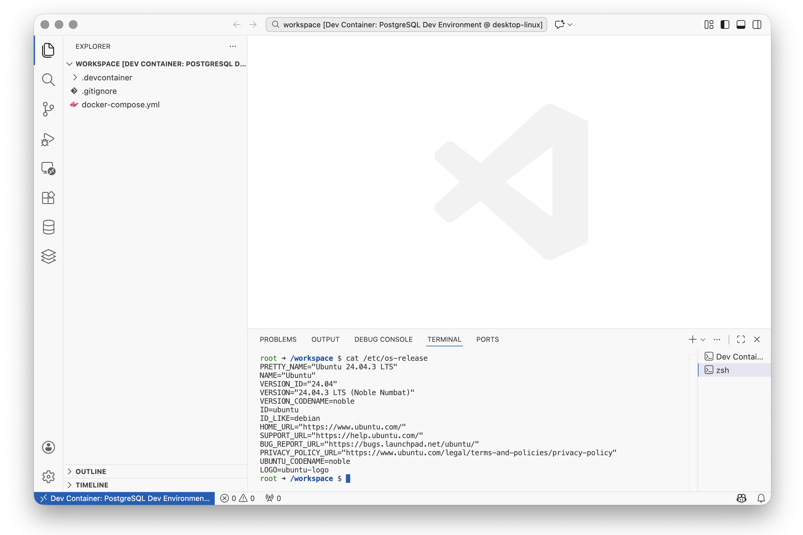Open the Search view in the activity bar

coord(48,80)
